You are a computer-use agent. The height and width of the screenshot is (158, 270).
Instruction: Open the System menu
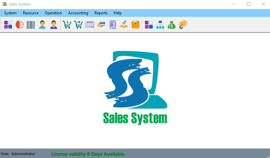tap(10, 13)
